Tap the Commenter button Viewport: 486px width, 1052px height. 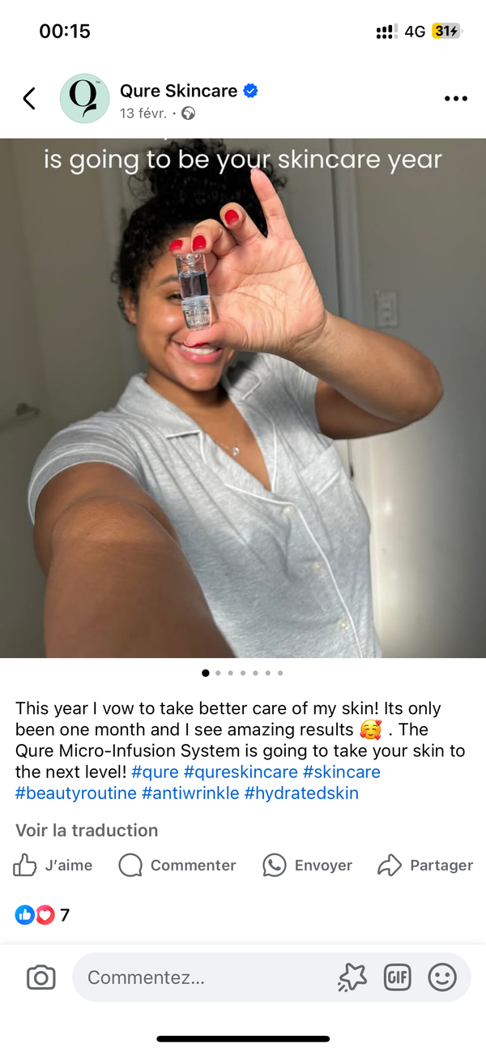point(177,866)
